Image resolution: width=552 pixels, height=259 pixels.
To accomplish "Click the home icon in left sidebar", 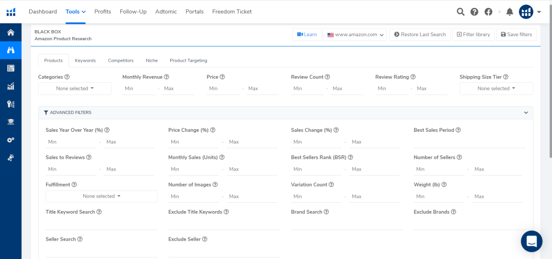I will coord(11,33).
